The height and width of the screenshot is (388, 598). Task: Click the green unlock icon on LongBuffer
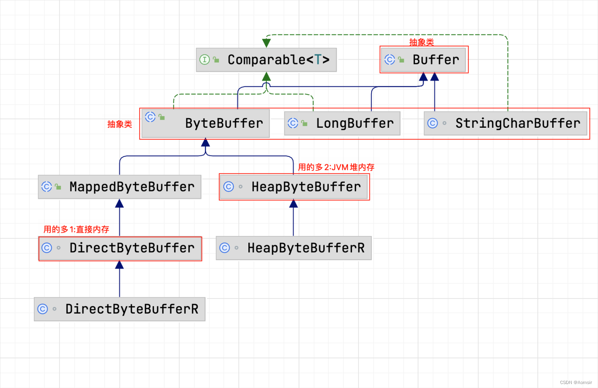click(x=305, y=123)
